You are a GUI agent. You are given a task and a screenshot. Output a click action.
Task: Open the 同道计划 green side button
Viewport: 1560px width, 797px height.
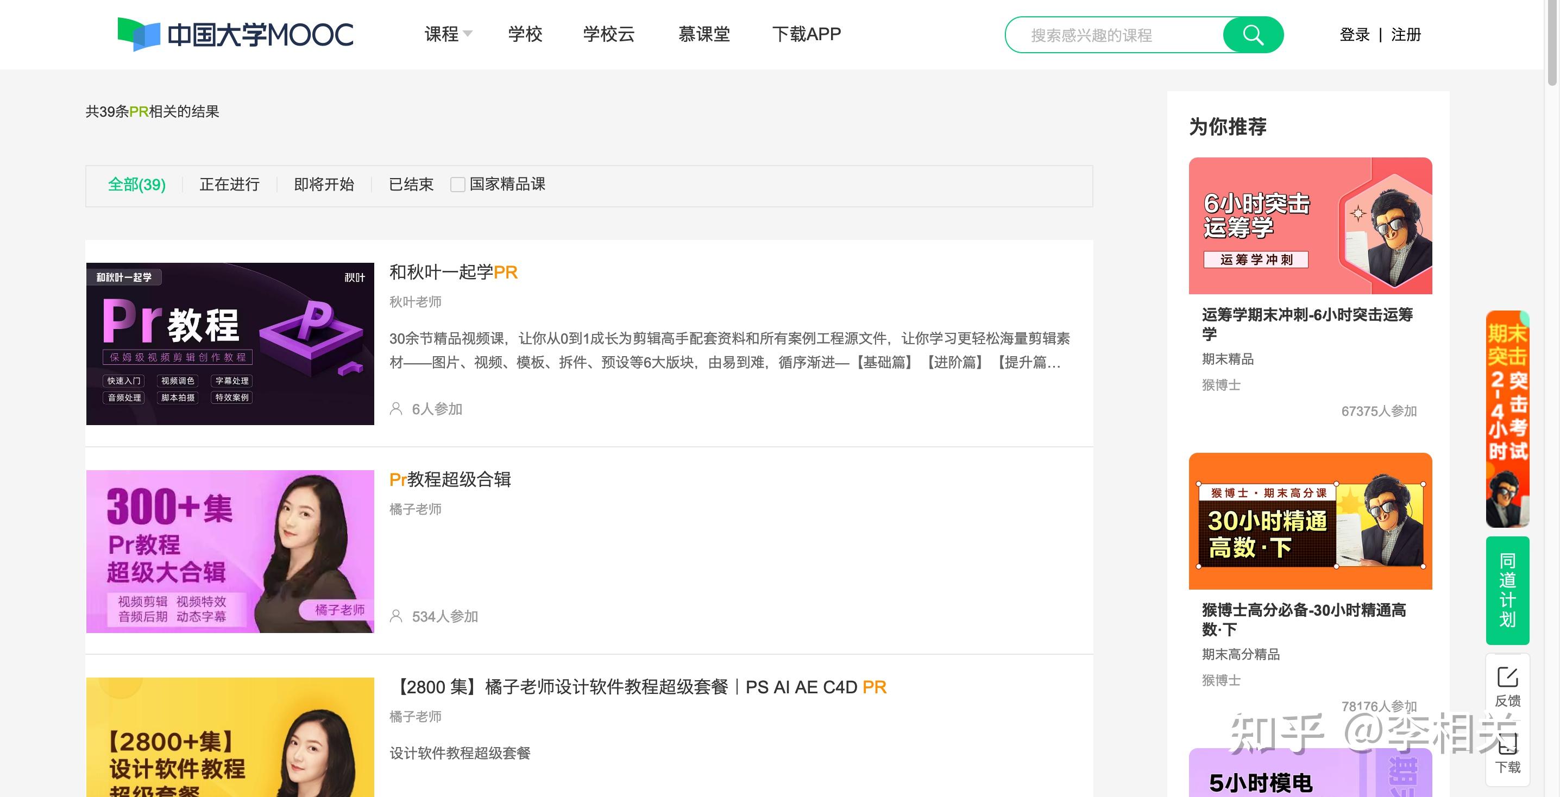[x=1507, y=590]
